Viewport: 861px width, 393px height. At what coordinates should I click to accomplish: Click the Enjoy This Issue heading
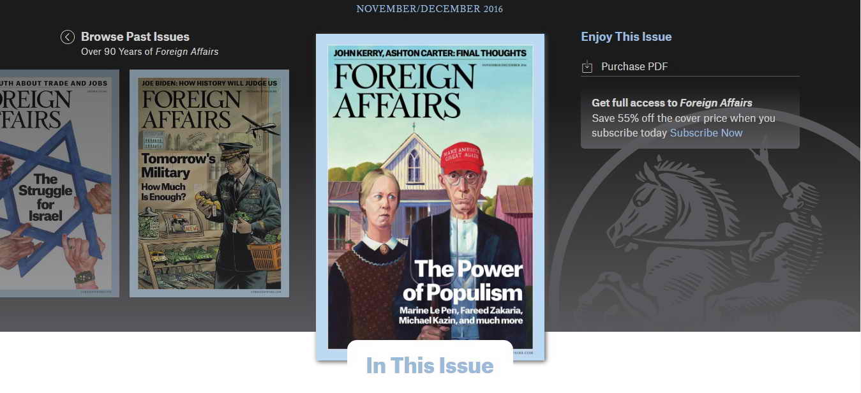tap(626, 37)
